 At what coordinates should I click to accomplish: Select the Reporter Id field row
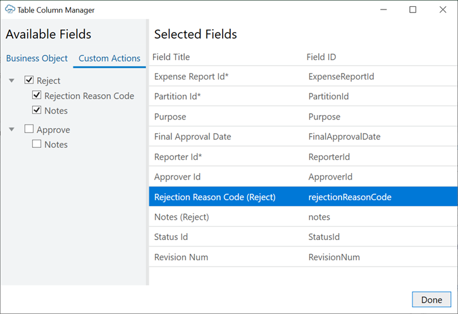tap(302, 157)
